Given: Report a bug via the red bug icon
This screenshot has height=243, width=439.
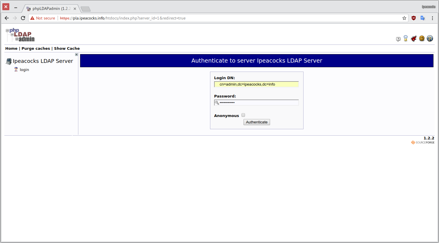Looking at the screenshot, I should click(x=414, y=38).
